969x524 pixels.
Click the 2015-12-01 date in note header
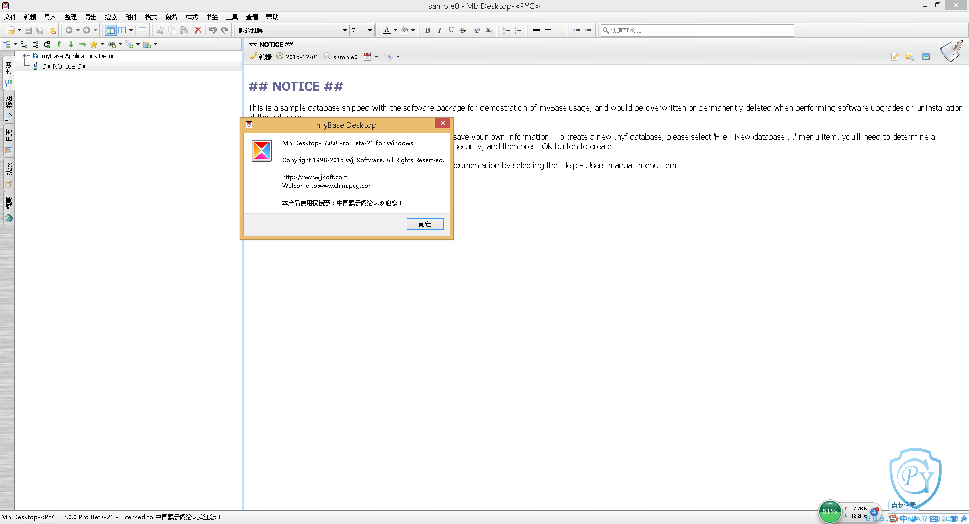click(302, 57)
